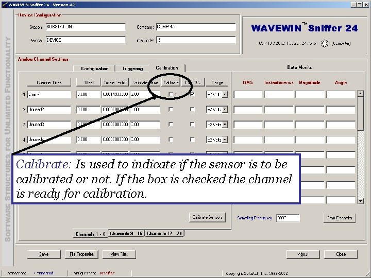The height and width of the screenshot is (278, 371).
Task: Open the About dialog
Action: [x=303, y=254]
